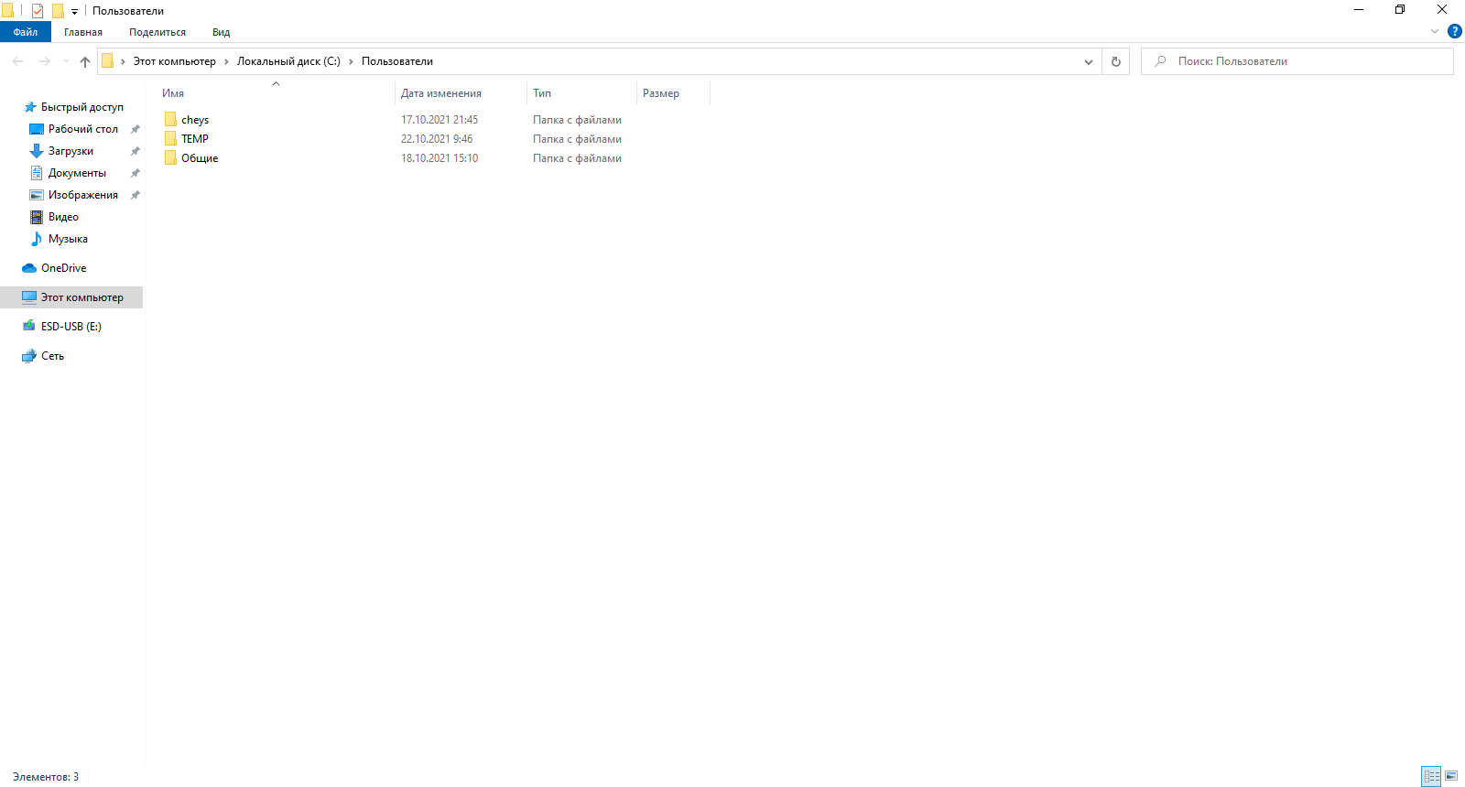Click the Сеть network icon
Screen dimensions: 1465x787
(29, 356)
